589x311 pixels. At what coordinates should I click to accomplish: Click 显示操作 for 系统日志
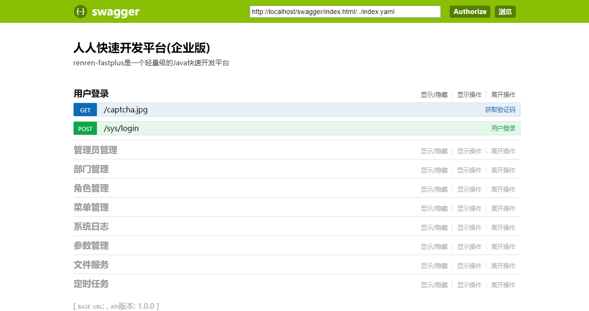click(x=469, y=228)
